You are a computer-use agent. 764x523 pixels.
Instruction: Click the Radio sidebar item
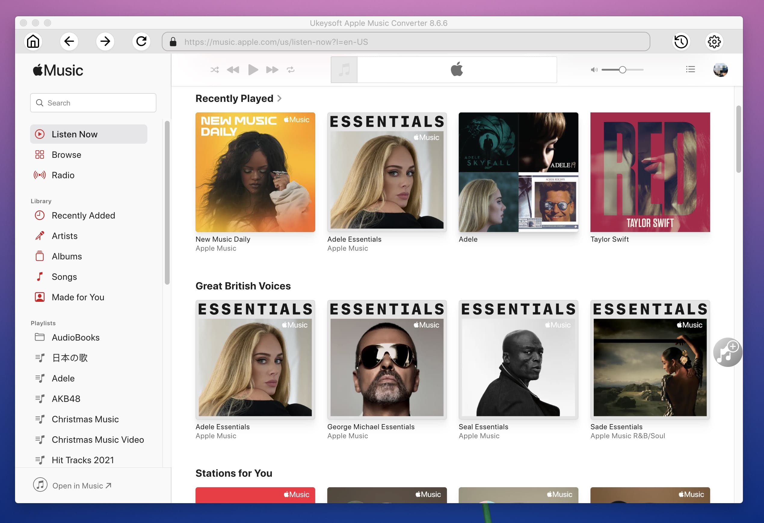click(x=63, y=175)
